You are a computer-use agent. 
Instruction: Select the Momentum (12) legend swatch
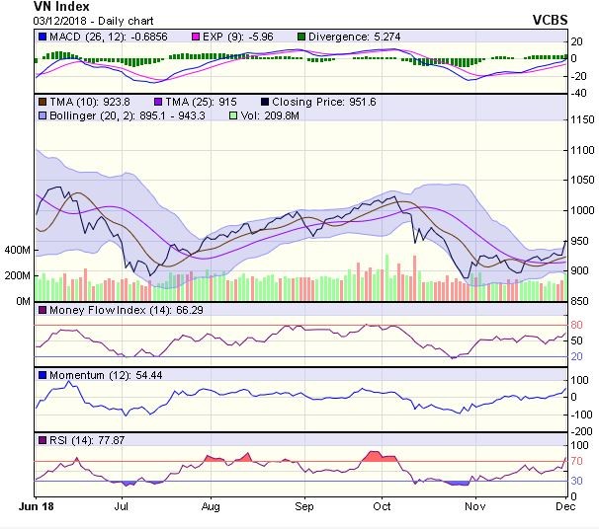point(42,375)
